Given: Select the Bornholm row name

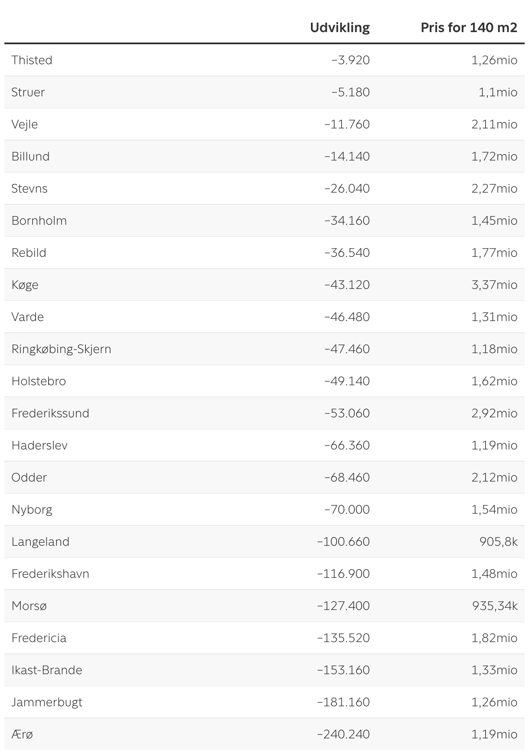Looking at the screenshot, I should click(39, 220).
